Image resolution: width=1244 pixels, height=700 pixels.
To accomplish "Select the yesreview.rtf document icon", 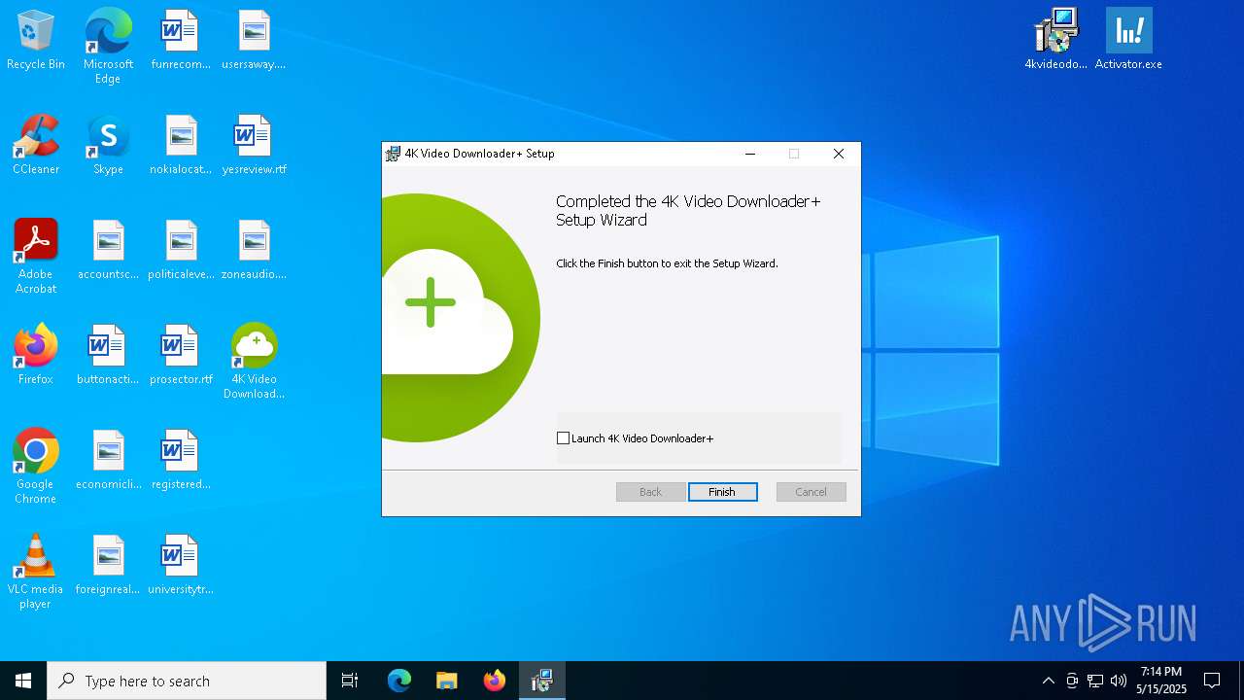I will tap(254, 146).
